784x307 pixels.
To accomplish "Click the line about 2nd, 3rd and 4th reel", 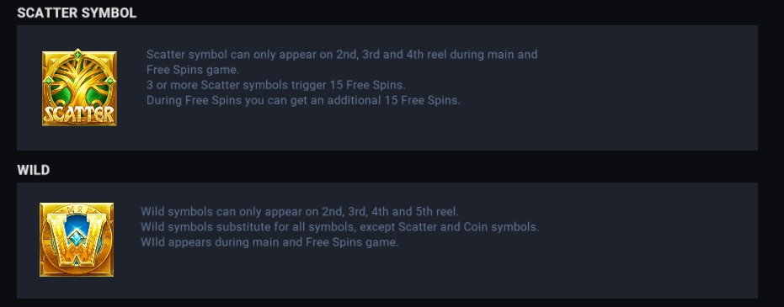I will (342, 55).
